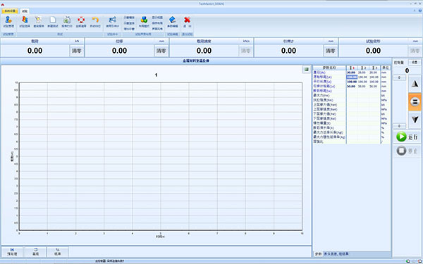Select the 参数 tab below the parameter table

pyautogui.click(x=319, y=254)
